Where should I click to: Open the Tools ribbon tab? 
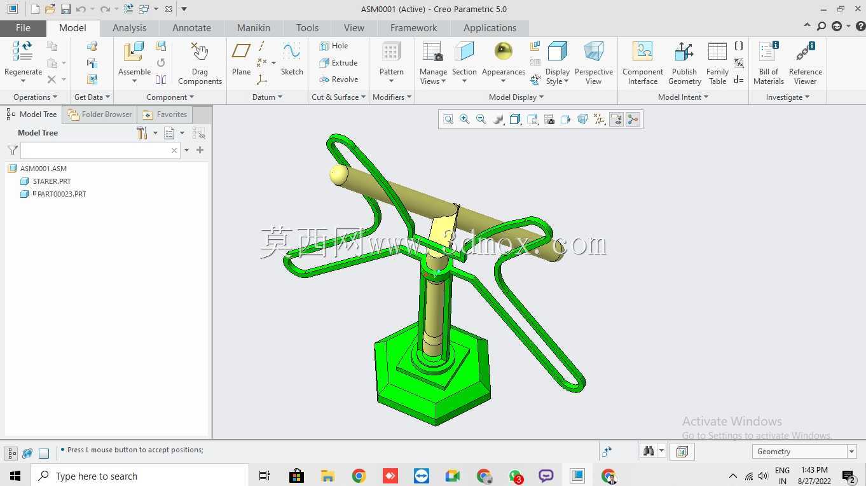(x=307, y=28)
